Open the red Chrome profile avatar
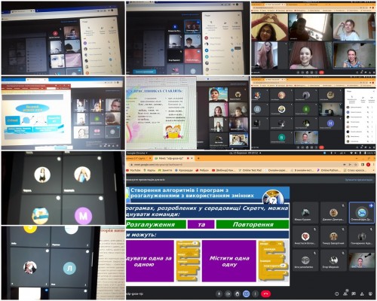The height and width of the screenshot is (301, 377). pyautogui.click(x=368, y=165)
